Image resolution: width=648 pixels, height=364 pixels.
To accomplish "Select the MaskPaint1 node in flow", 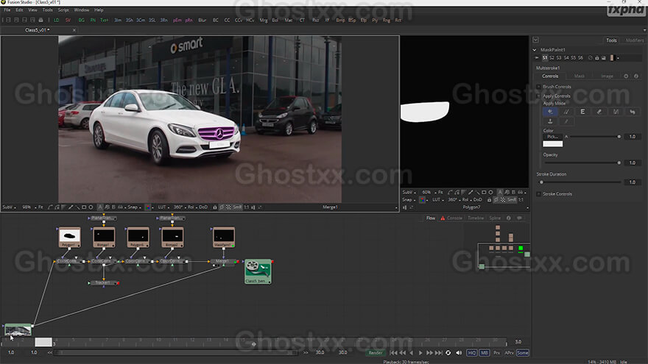I will (224, 238).
